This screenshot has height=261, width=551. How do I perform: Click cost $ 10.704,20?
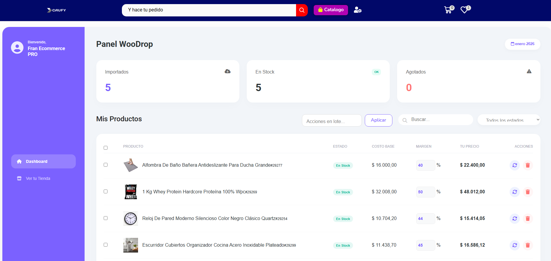tap(384, 219)
